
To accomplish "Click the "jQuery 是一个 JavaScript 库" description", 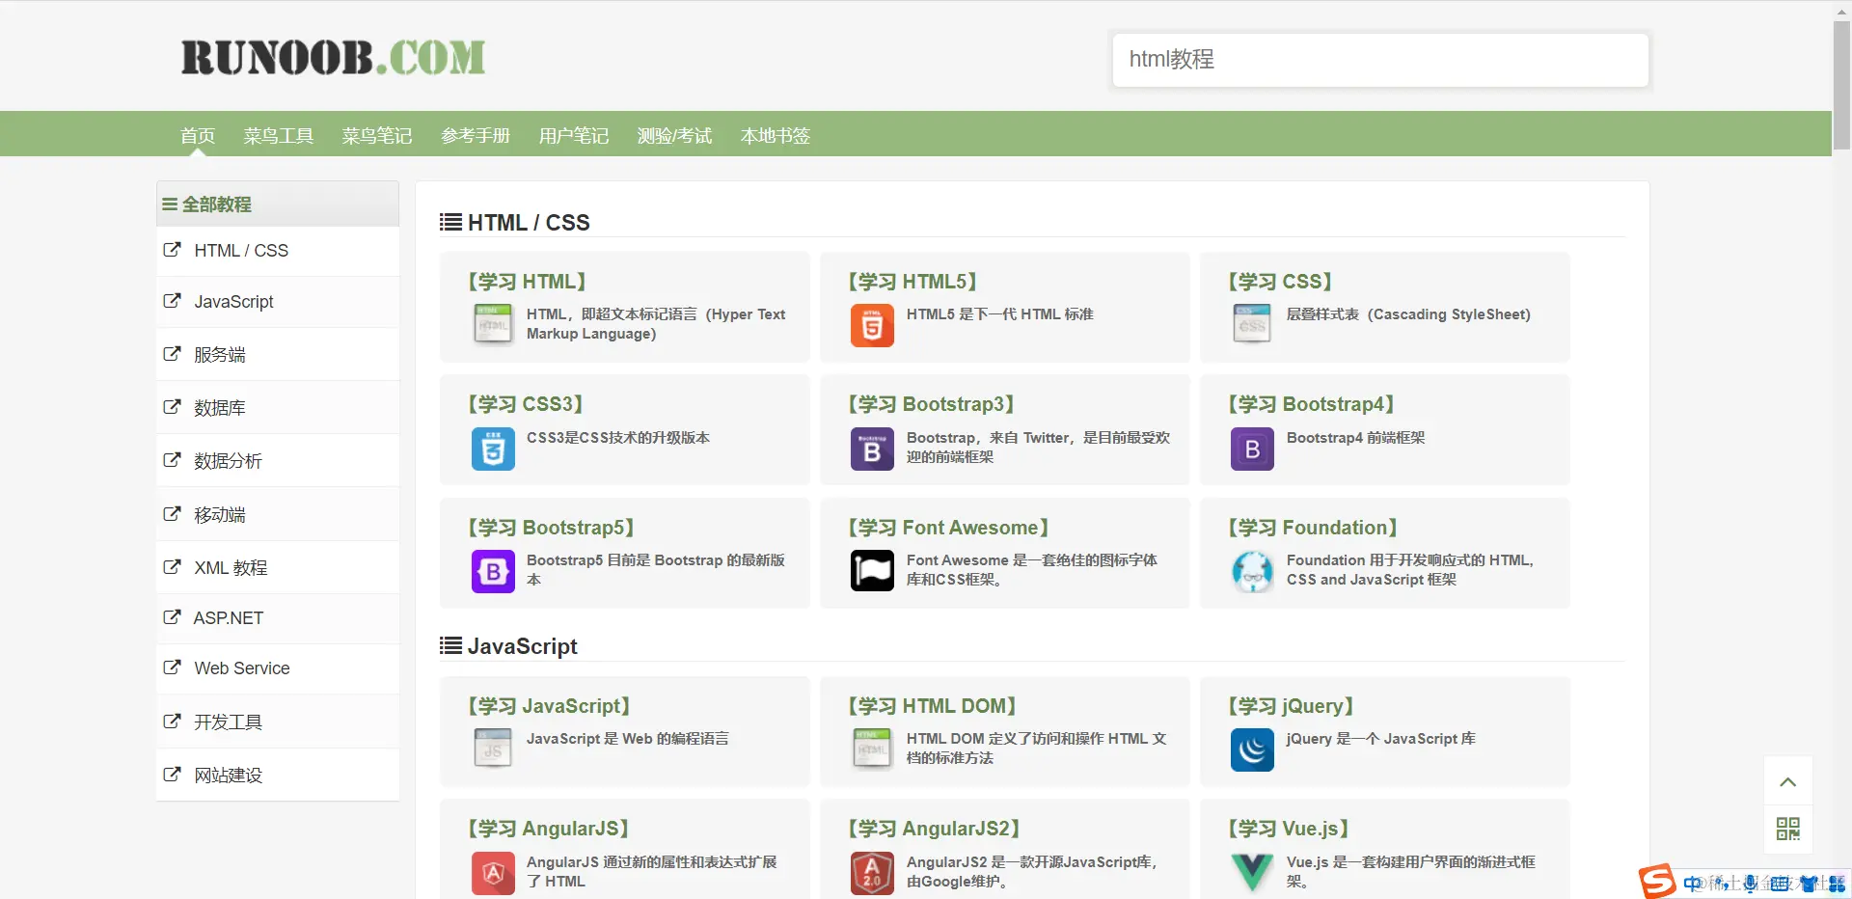I will (1380, 739).
